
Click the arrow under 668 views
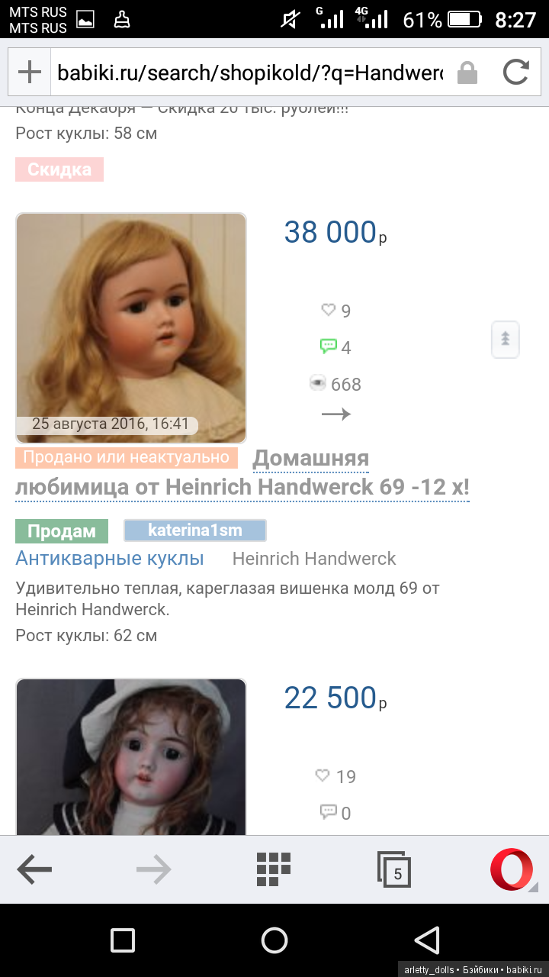click(335, 414)
